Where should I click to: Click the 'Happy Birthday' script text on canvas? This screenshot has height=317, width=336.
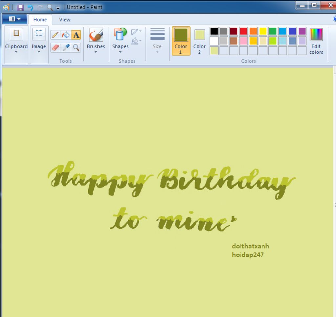click(x=171, y=180)
